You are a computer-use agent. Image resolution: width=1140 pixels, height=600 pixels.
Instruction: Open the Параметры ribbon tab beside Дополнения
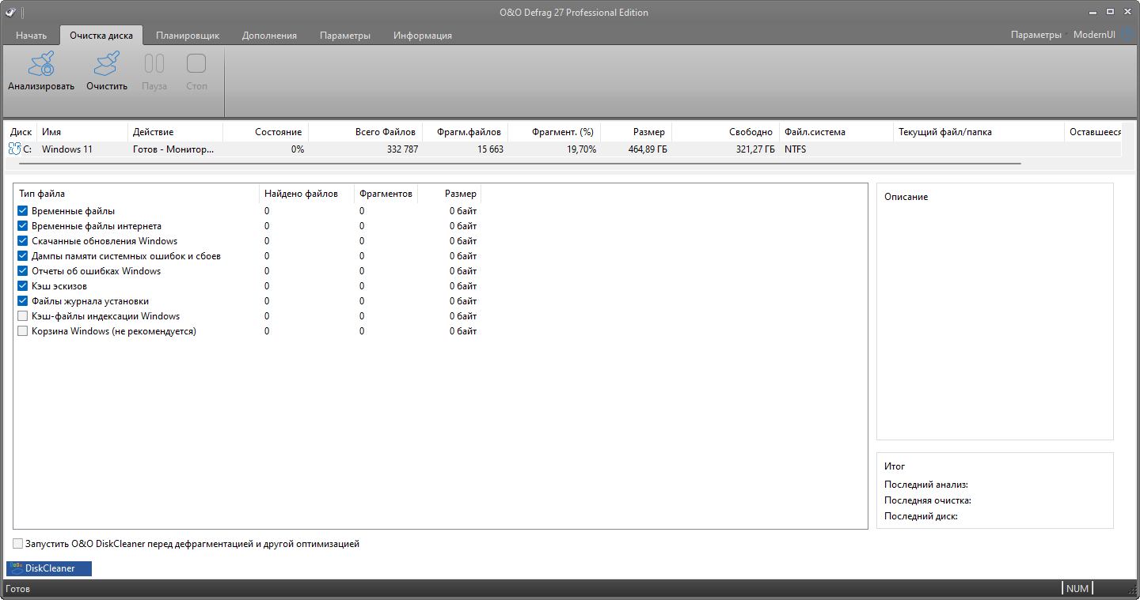click(345, 36)
